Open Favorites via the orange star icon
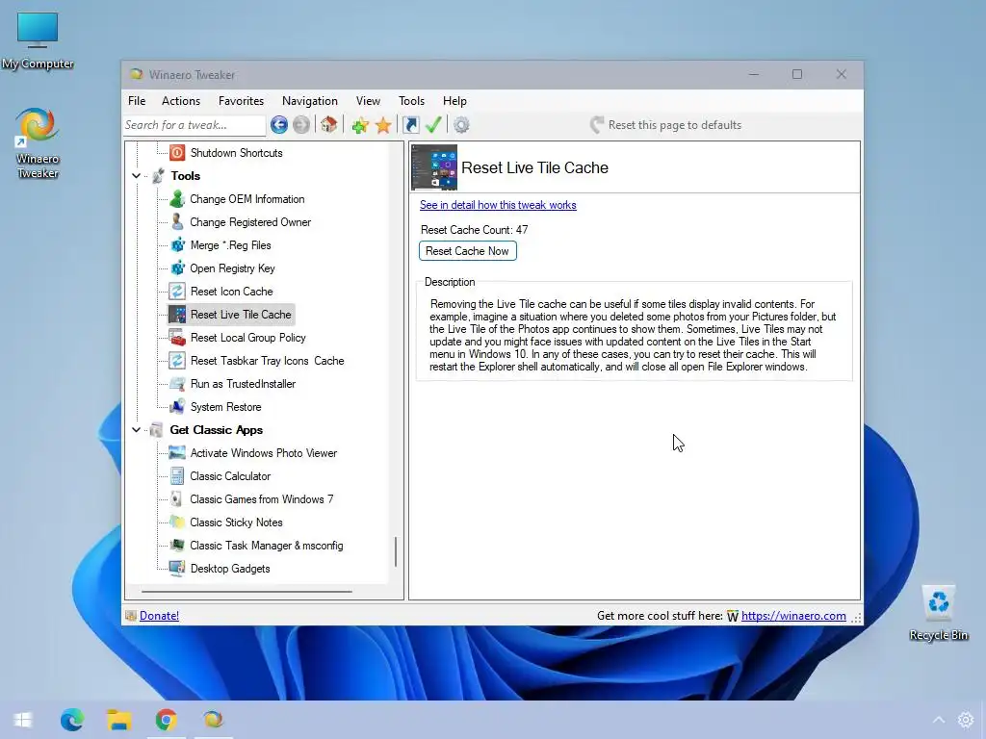The image size is (986, 739). click(x=383, y=125)
